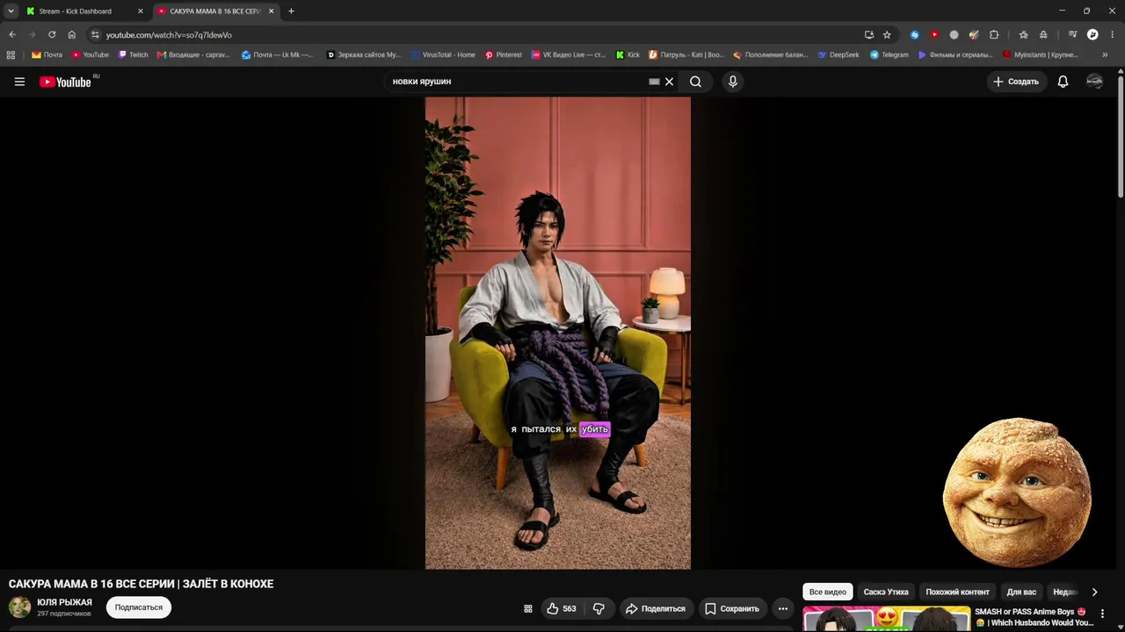Open the browser Extensions puzzle menu
The height and width of the screenshot is (632, 1125).
point(994,35)
